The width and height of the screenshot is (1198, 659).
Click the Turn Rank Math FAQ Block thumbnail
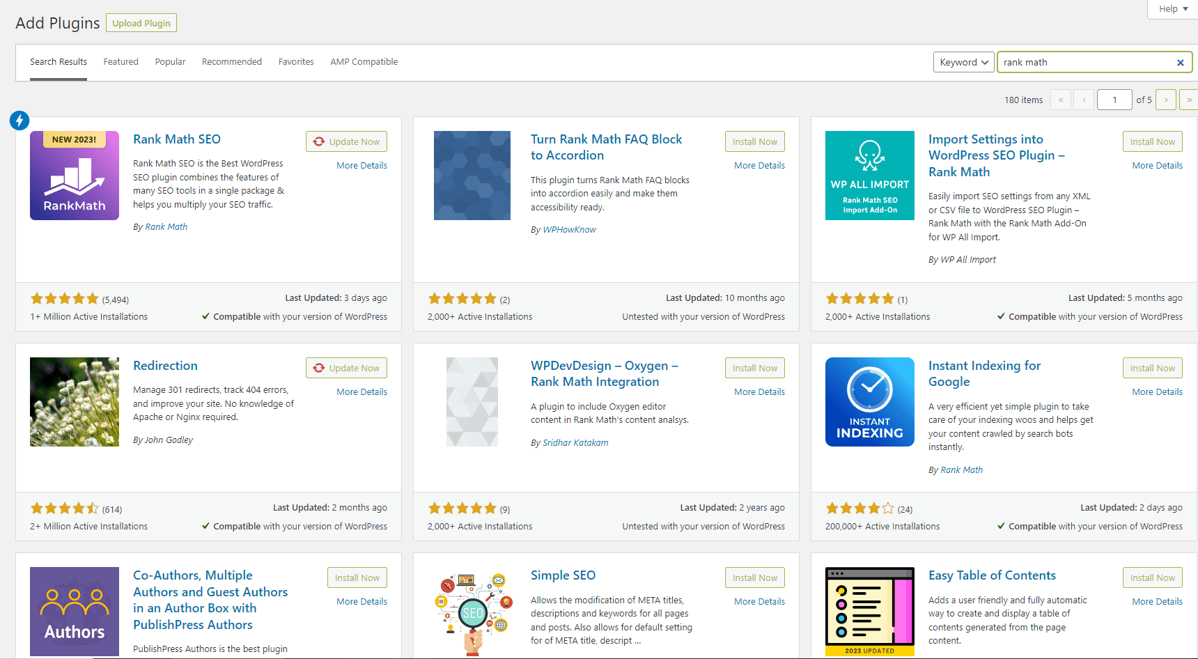(472, 176)
